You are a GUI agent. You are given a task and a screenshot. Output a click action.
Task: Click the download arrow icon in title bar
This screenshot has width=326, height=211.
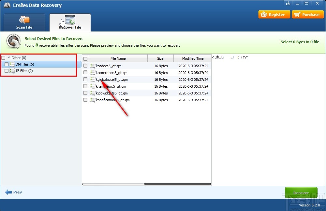click(x=288, y=3)
